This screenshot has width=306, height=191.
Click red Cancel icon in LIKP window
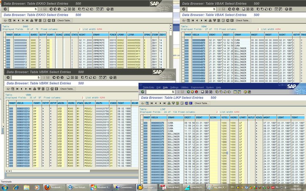(196, 92)
